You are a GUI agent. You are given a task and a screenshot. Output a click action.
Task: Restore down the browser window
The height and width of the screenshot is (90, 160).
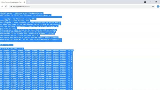pos(156,2)
